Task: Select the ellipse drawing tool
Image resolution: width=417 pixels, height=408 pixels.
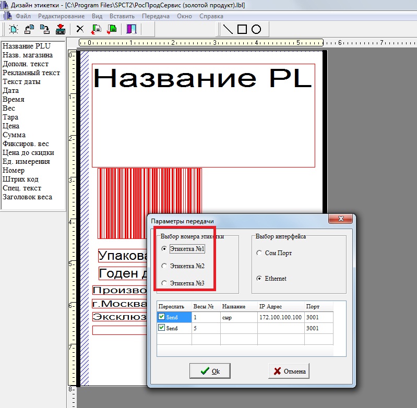Action: click(x=256, y=29)
